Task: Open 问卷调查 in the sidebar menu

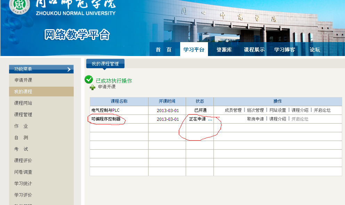Action: pyautogui.click(x=23, y=172)
